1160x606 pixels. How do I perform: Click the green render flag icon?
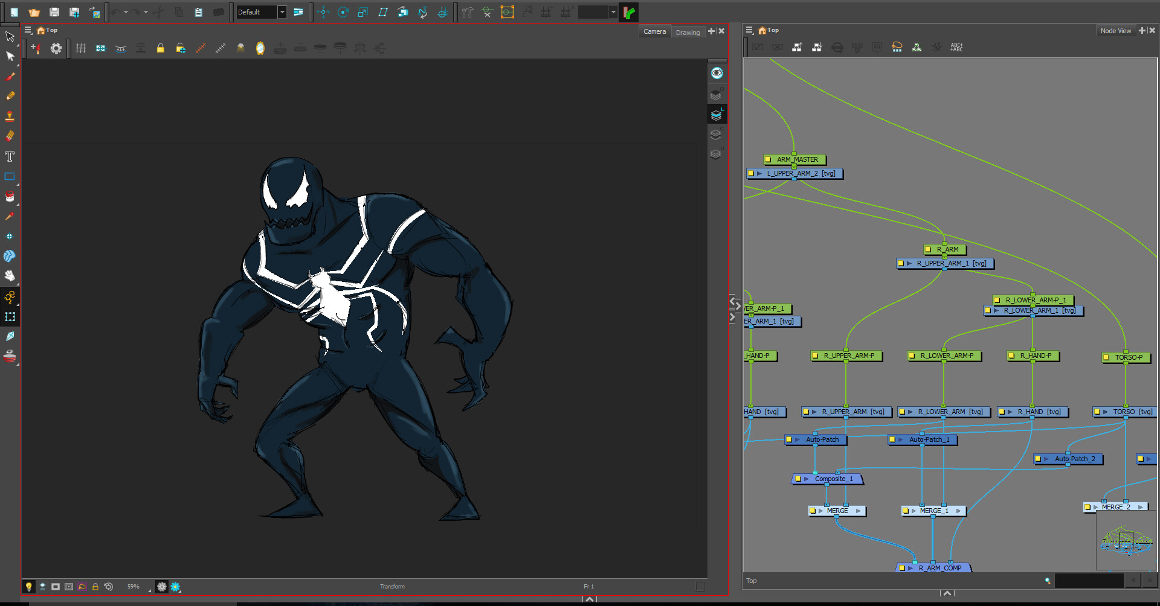point(629,12)
